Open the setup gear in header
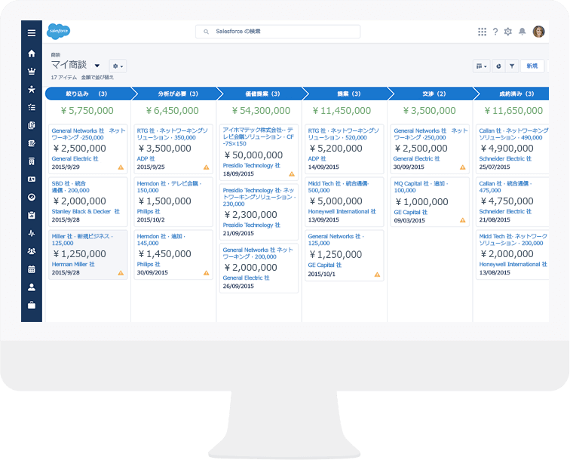570x460 pixels. 508,32
